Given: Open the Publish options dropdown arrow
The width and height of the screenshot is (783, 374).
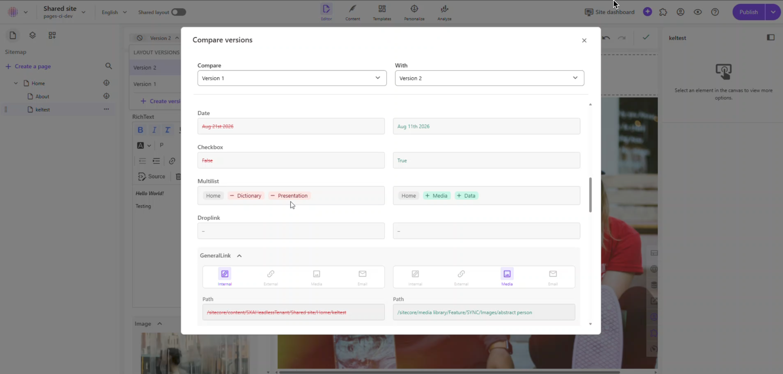Looking at the screenshot, I should click(773, 12).
